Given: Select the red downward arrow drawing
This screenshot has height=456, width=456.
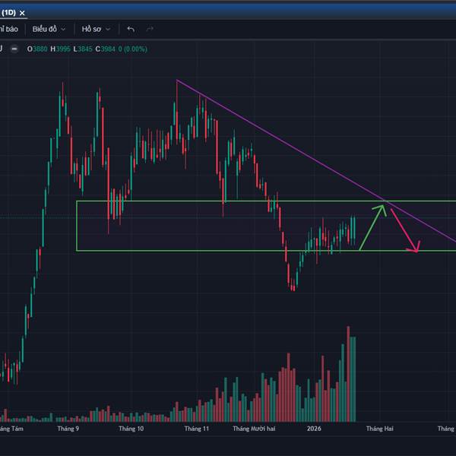Looking at the screenshot, I should pos(404,226).
